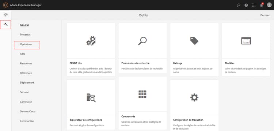The height and width of the screenshot is (131, 274).
Task: Select the Tools hammer icon in rail
Action: (x=6, y=24)
